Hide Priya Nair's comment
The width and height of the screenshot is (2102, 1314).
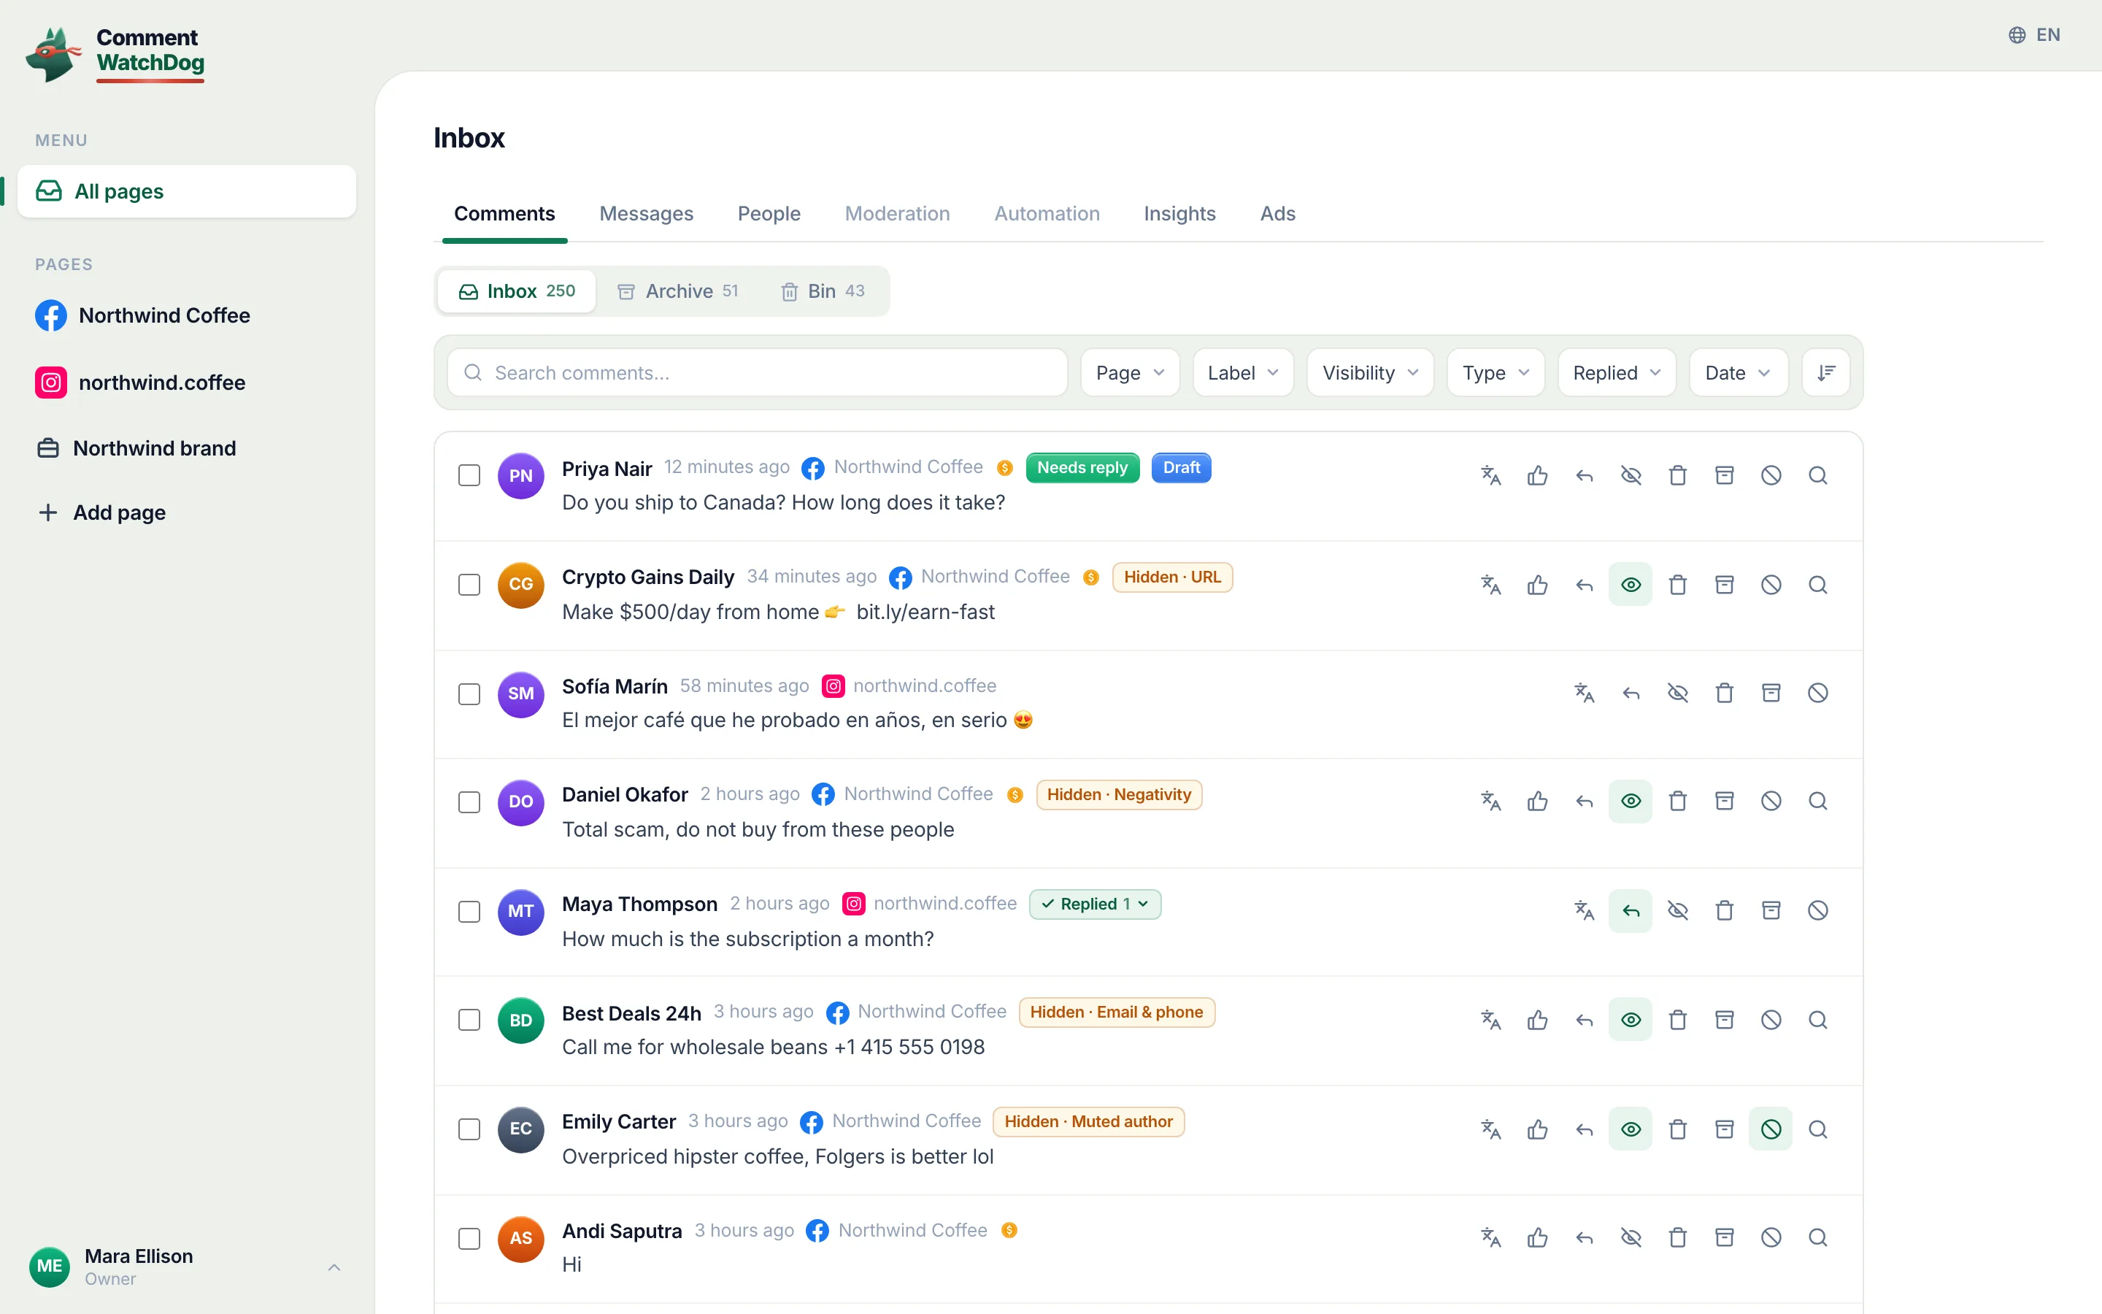(1631, 475)
